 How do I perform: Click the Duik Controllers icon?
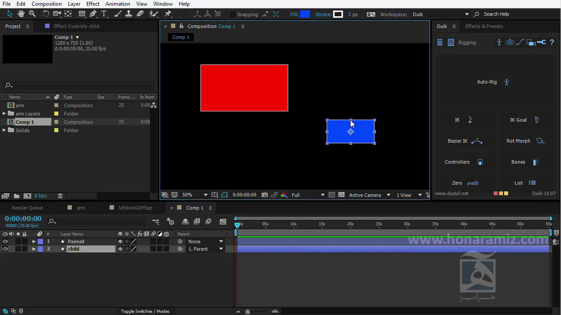pos(480,162)
